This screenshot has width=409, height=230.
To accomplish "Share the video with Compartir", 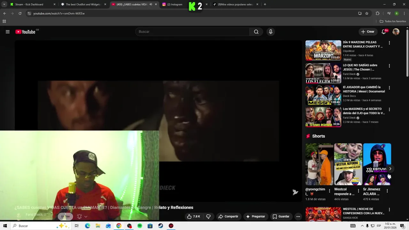I will [x=228, y=216].
